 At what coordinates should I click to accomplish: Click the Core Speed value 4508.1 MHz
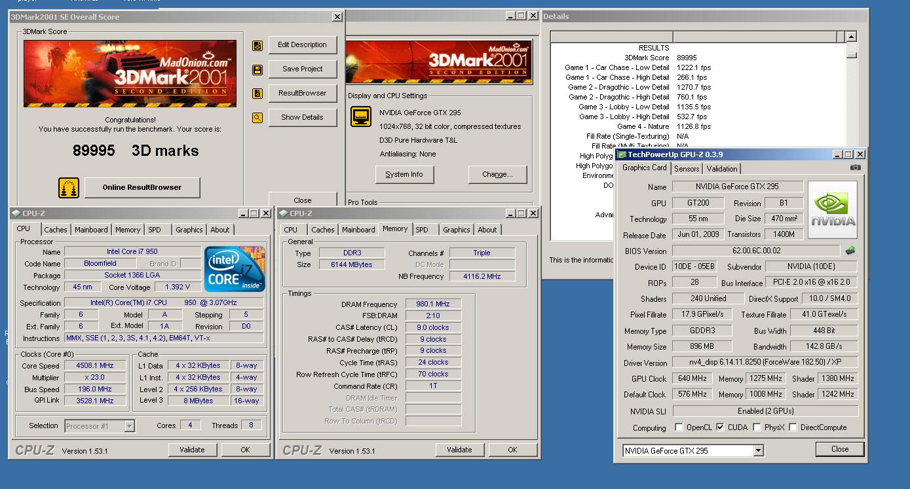pyautogui.click(x=95, y=366)
